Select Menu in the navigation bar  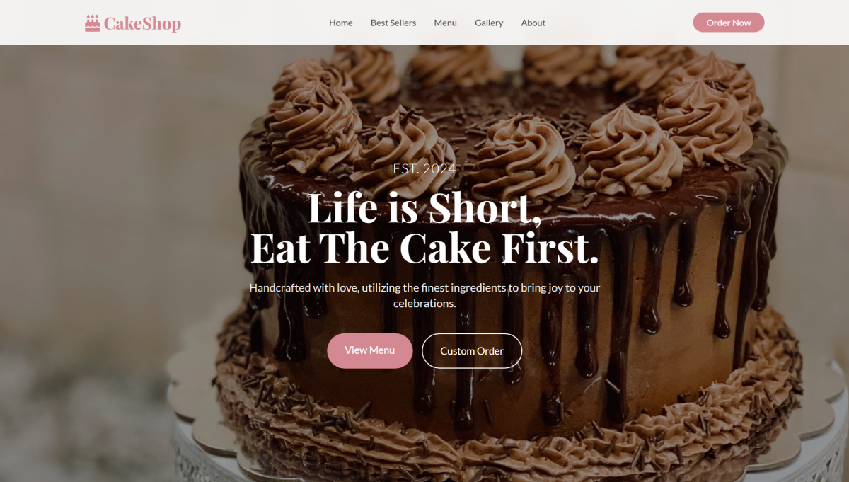point(445,23)
